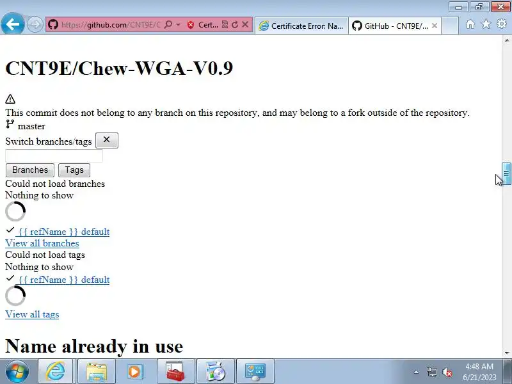Click the GitHub favicon in the address bar
The image size is (512, 384).
coord(53,24)
